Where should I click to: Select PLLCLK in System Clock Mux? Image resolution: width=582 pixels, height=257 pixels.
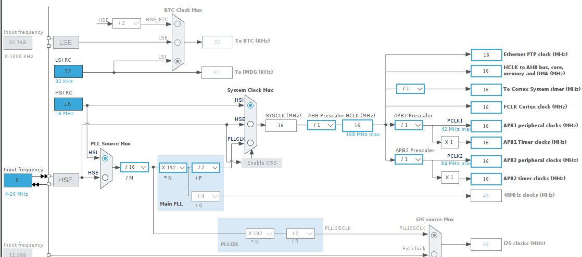coord(251,143)
